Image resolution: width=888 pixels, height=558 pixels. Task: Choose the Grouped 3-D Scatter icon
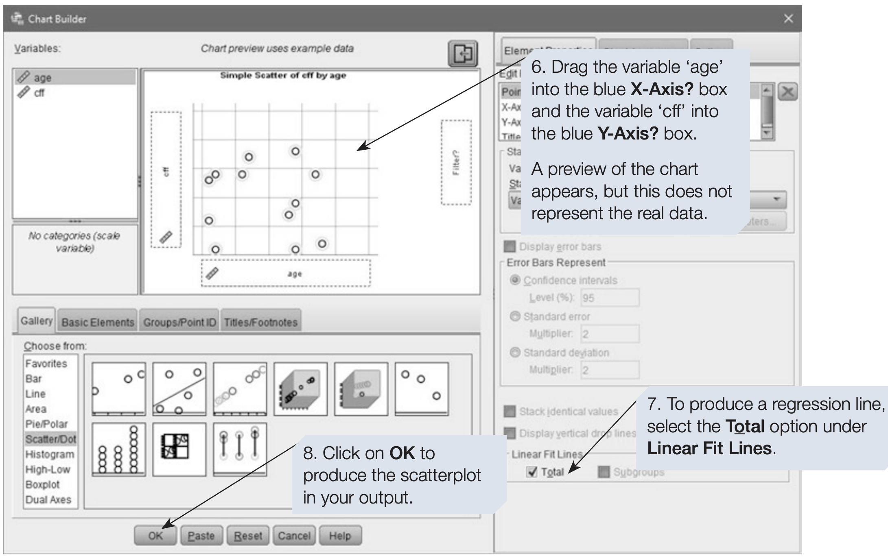pyautogui.click(x=361, y=389)
